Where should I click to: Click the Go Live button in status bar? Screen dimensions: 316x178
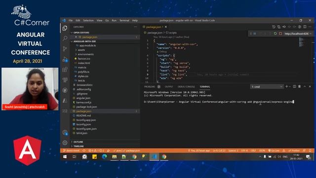(274, 150)
